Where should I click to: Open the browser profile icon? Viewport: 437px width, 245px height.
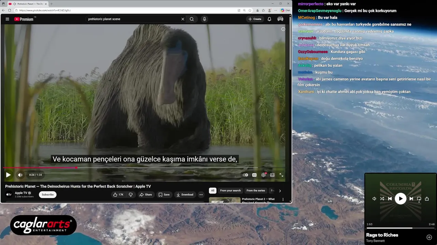pos(270,11)
